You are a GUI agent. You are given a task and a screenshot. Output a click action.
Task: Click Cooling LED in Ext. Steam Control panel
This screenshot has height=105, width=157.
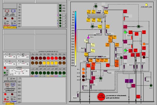pos(12,18)
